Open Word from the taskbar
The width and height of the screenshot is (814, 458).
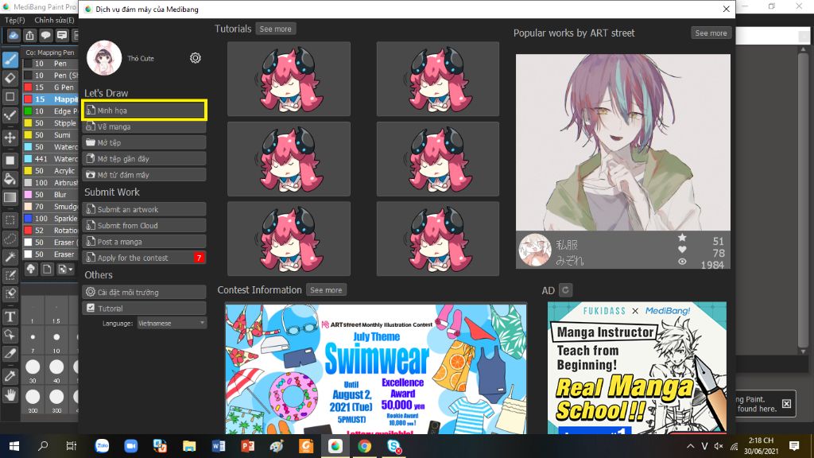pyautogui.click(x=219, y=446)
